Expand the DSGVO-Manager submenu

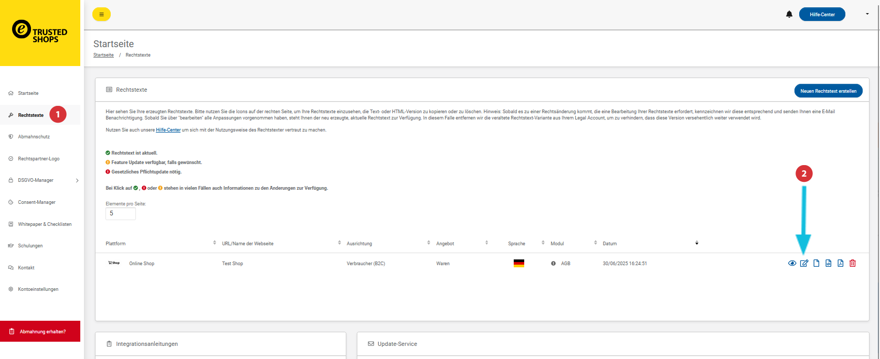tap(77, 180)
